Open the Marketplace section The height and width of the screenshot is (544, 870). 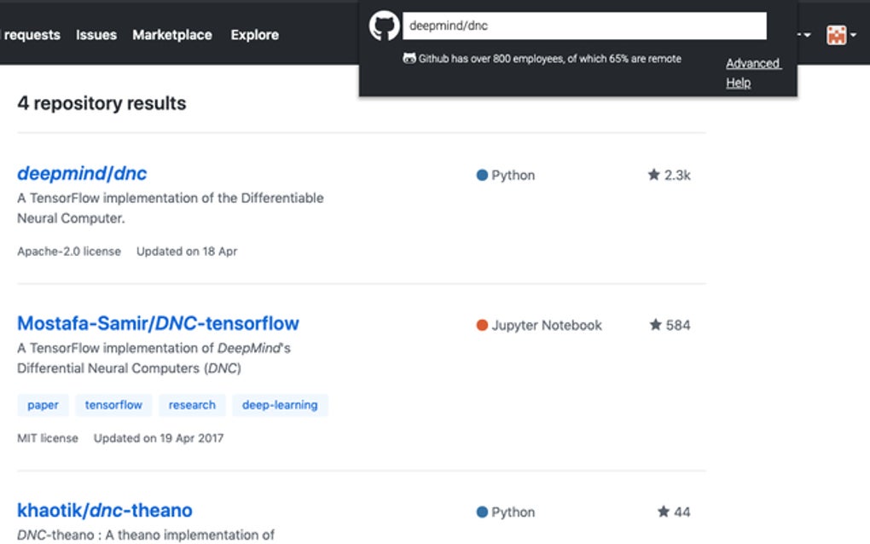click(171, 35)
